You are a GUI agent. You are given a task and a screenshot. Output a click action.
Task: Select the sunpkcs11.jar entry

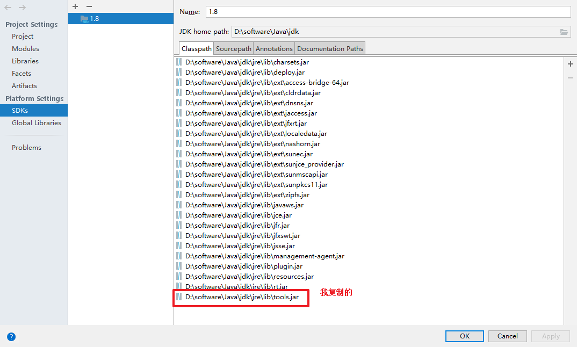(x=256, y=185)
